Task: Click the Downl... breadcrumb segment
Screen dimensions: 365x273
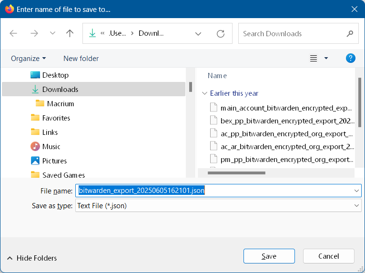Action: (x=151, y=33)
